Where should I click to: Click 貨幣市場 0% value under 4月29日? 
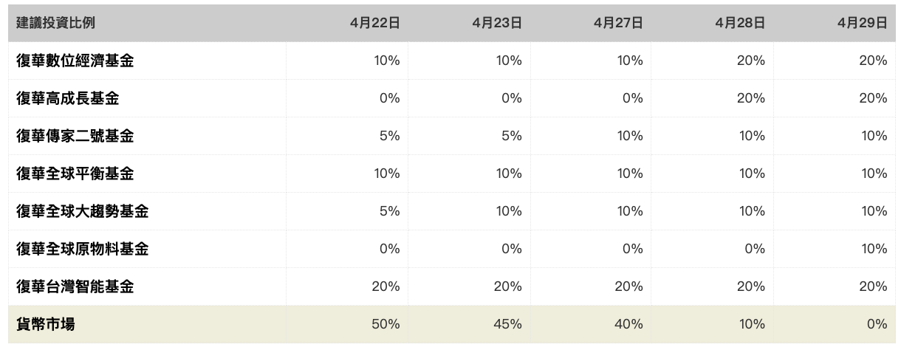coord(877,324)
